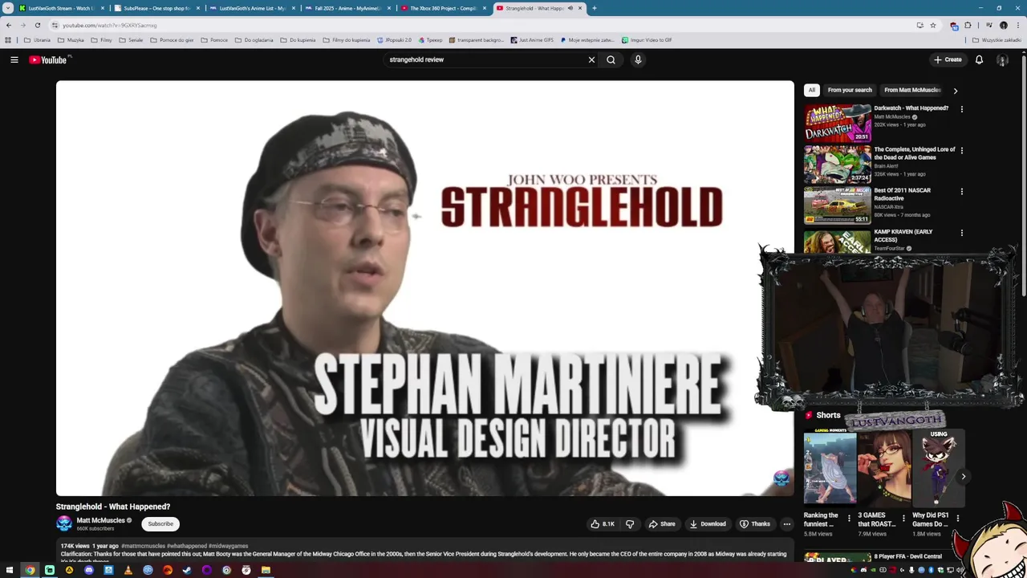Open options menu for Darkwatch video
The height and width of the screenshot is (578, 1027).
pyautogui.click(x=961, y=109)
